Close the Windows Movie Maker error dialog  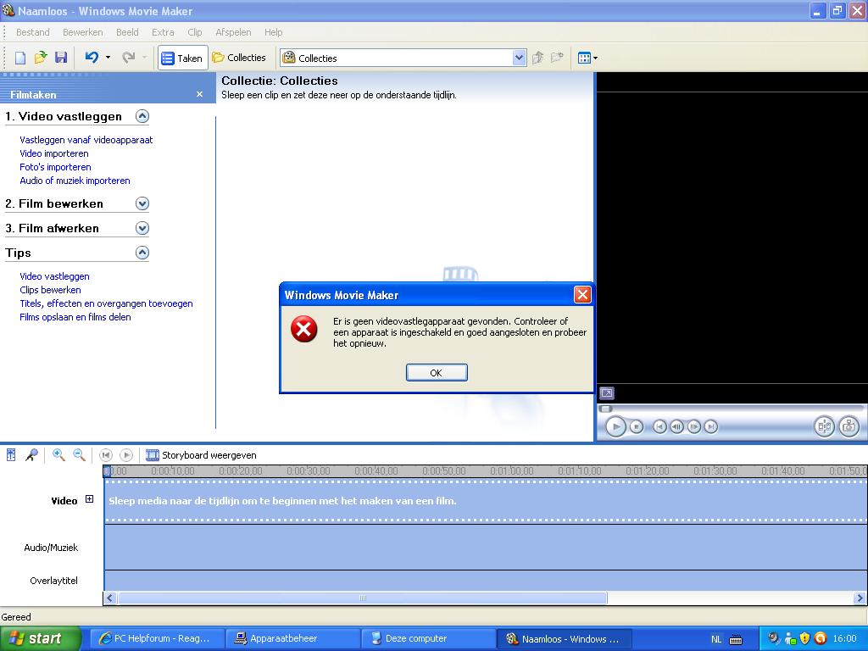pos(582,295)
